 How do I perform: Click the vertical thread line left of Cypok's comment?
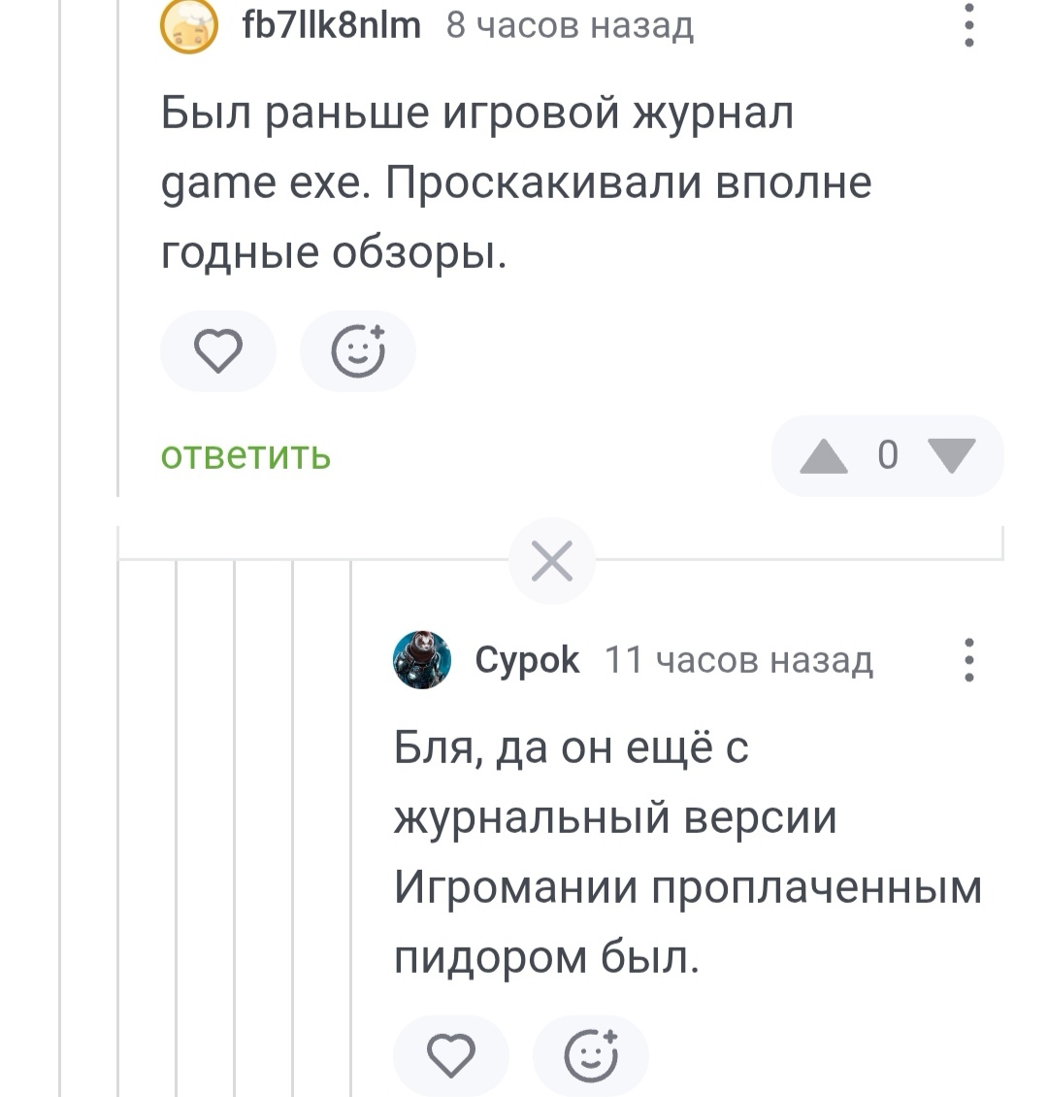tap(351, 825)
